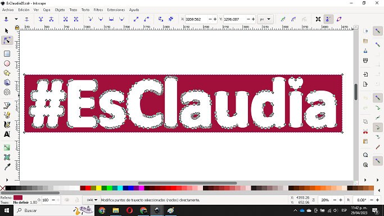
Task: Click the no-color X swatch
Action: [x=2, y=188]
